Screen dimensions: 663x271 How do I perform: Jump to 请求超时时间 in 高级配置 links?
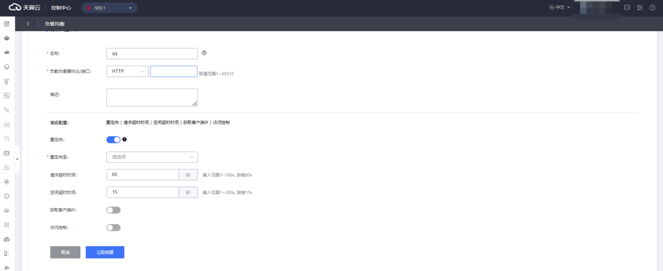pyautogui.click(x=136, y=122)
